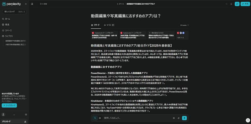
Task: Click the 共有 share button
Action: coord(245,4)
